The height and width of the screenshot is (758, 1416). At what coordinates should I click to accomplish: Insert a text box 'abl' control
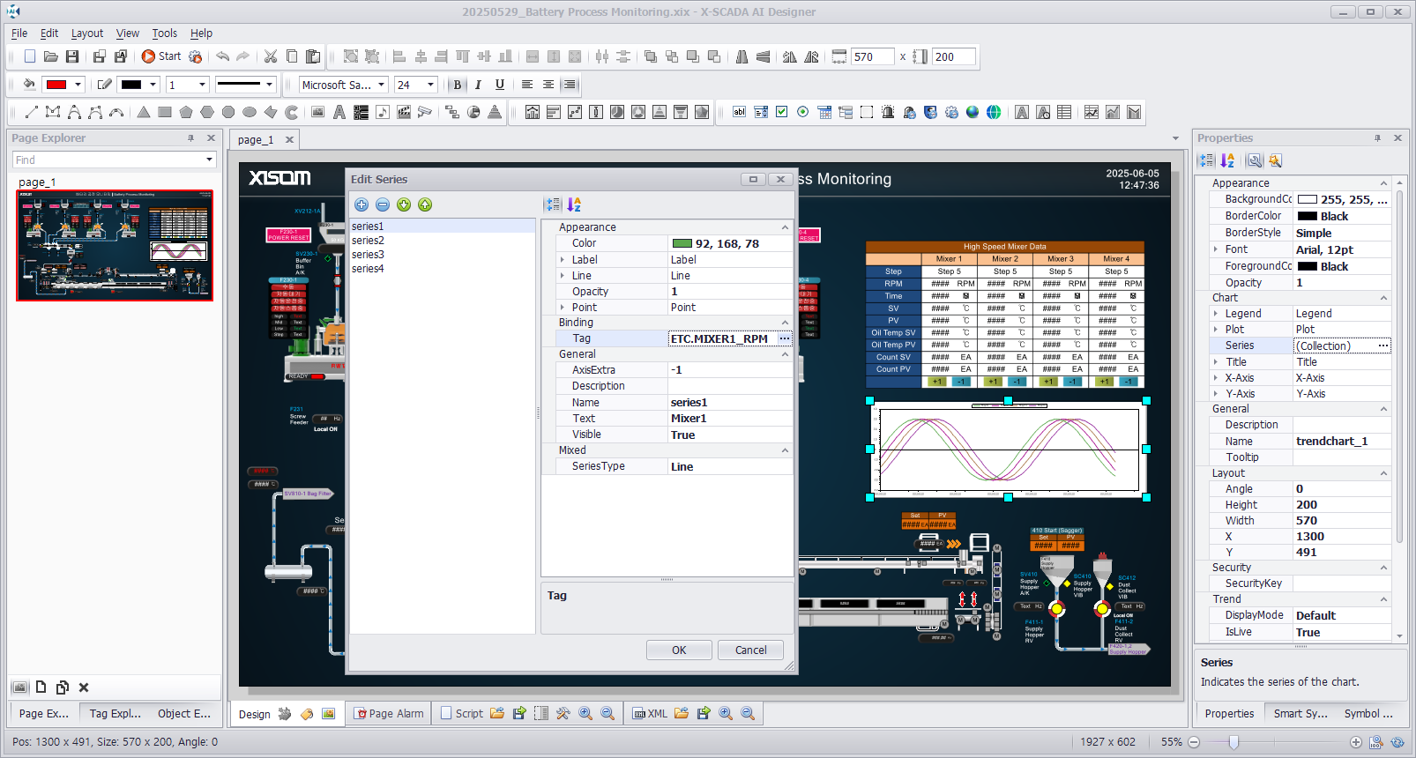tap(739, 112)
